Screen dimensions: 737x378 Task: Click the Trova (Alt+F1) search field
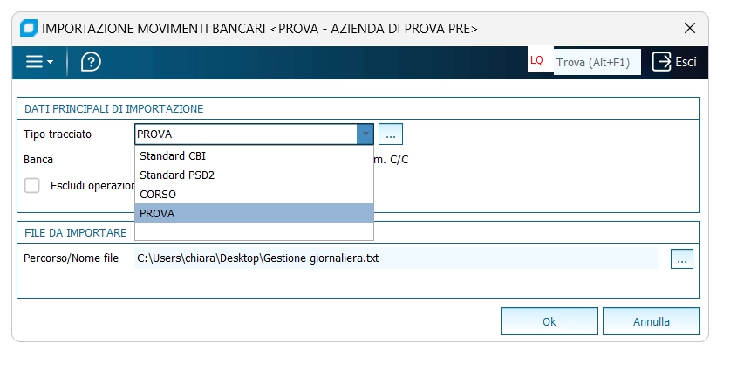pyautogui.click(x=597, y=61)
